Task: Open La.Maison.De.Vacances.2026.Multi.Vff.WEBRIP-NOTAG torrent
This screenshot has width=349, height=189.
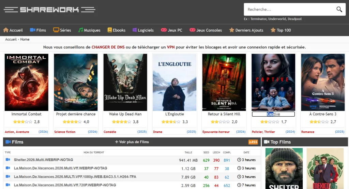Action: (61, 168)
